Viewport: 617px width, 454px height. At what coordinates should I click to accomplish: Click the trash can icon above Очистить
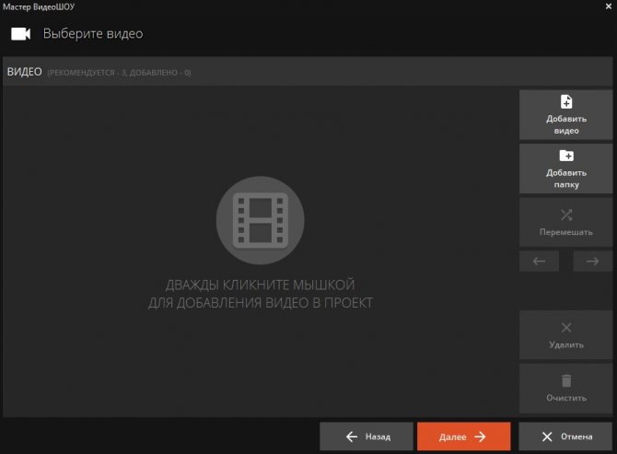tap(566, 380)
